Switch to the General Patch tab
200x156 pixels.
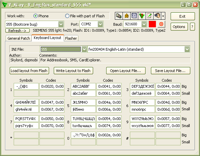[19, 38]
